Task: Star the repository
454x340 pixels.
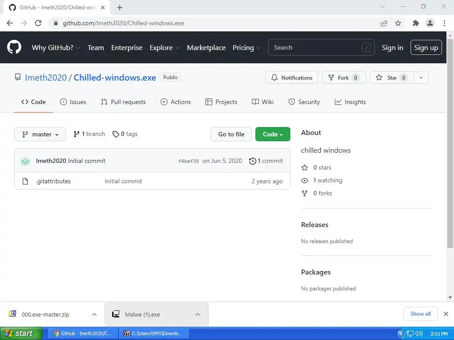Action: [392, 77]
